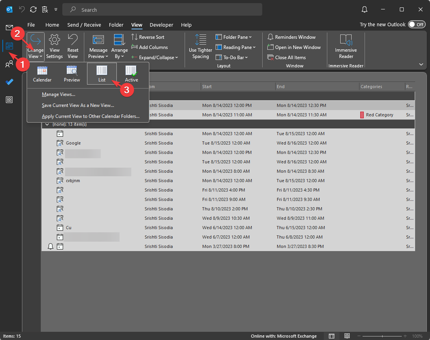Switch to the Developer ribbon tab
This screenshot has height=340, width=430.
(x=161, y=25)
